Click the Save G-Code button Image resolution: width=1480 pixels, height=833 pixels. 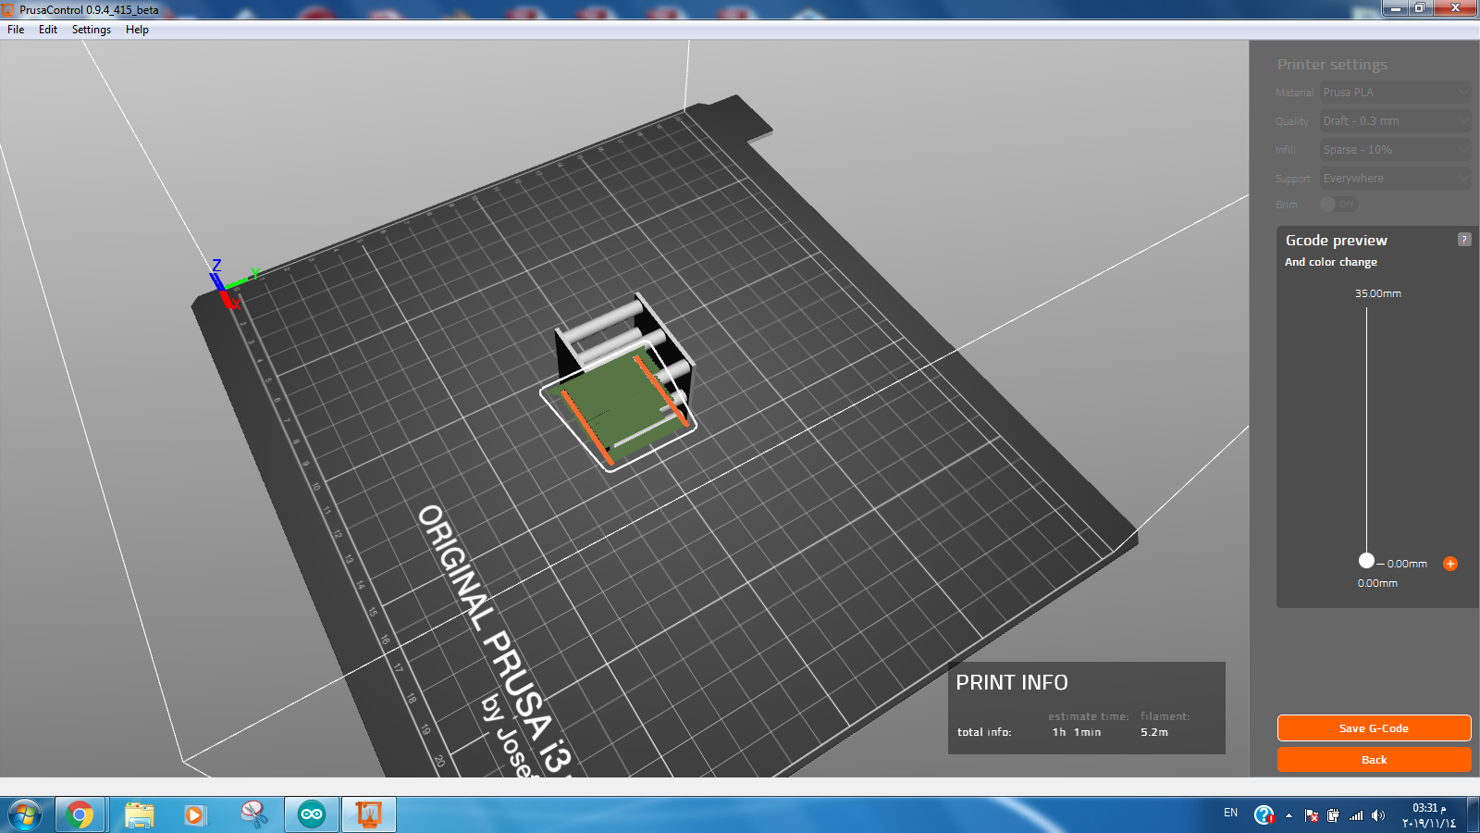click(1374, 728)
